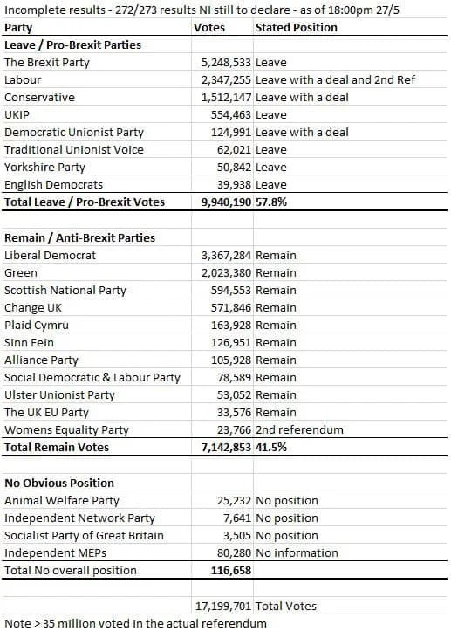
Task: Select the Sinn Fein votes cell
Action: (222, 343)
